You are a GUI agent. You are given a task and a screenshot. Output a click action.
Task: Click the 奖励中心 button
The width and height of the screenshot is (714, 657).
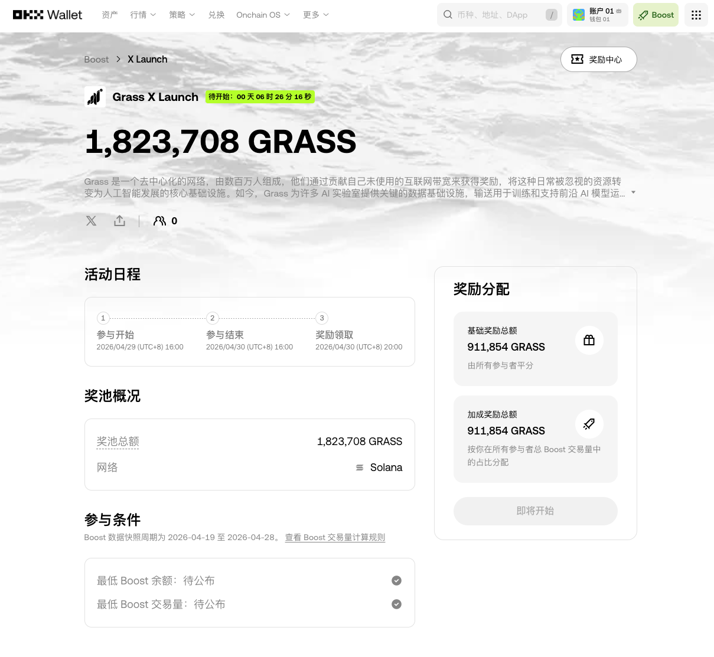point(598,59)
